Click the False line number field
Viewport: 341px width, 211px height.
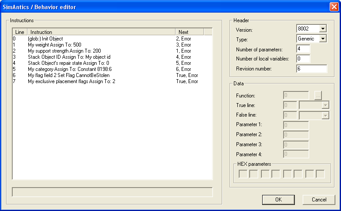point(290,115)
